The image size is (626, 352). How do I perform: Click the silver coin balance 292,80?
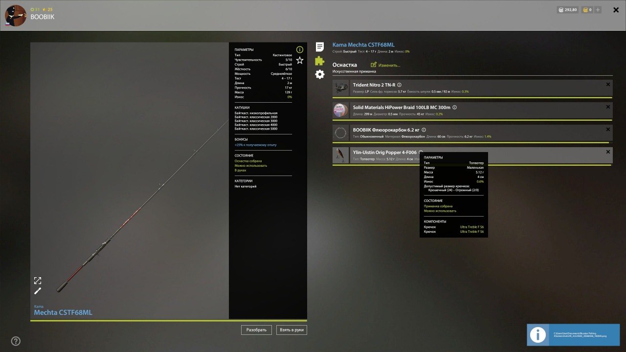click(x=567, y=10)
